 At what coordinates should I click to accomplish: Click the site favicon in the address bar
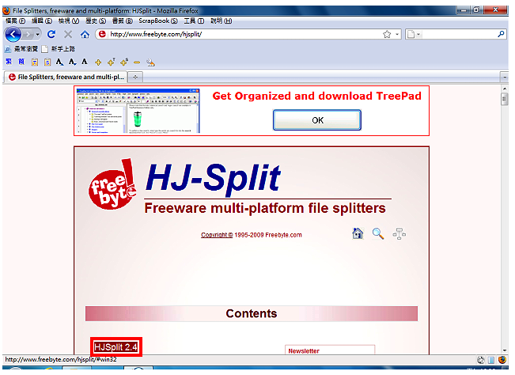pos(102,34)
